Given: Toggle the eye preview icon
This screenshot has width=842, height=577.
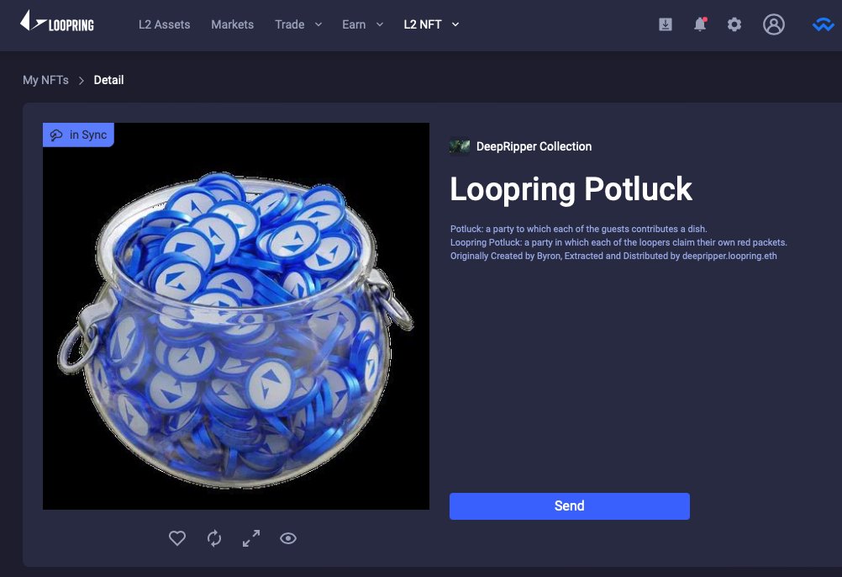Looking at the screenshot, I should 288,538.
